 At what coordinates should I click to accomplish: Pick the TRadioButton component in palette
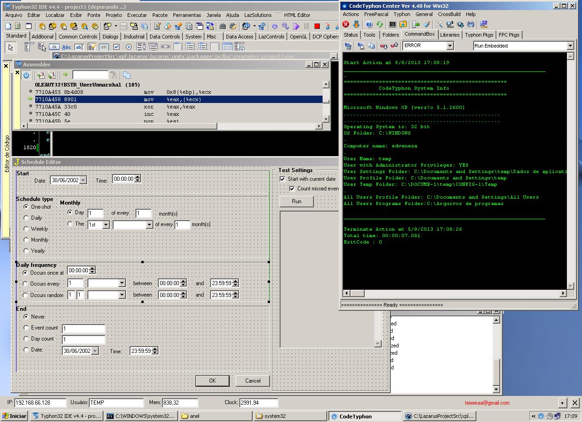[129, 47]
